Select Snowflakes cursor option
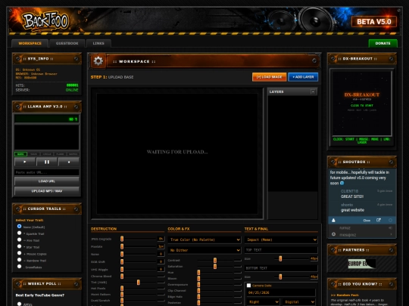 19,267
